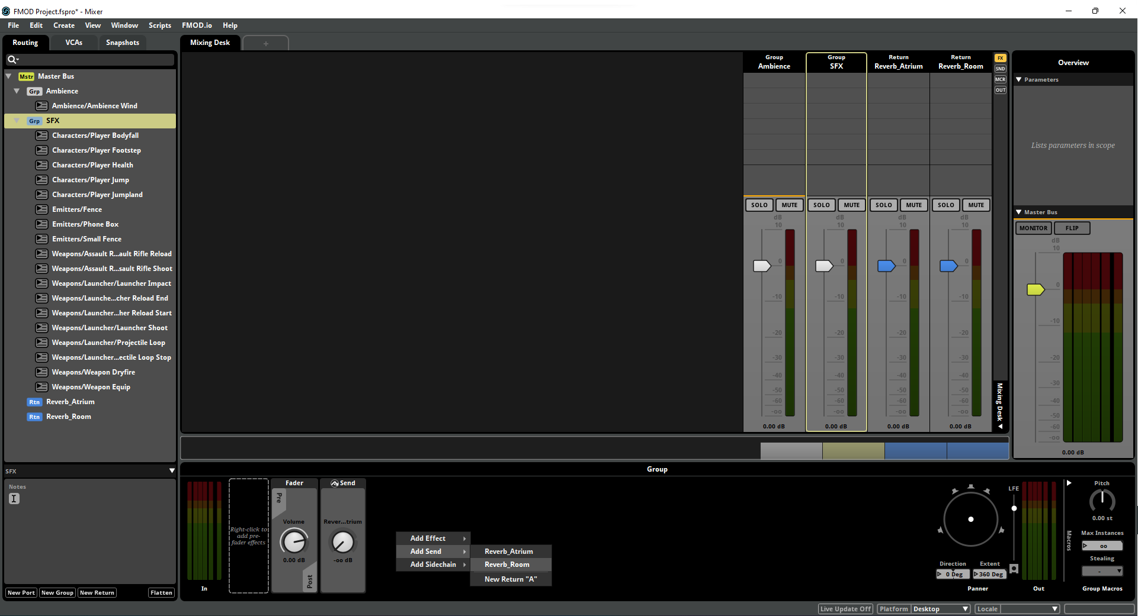Image resolution: width=1138 pixels, height=616 pixels.
Task: Mute the Ambience group channel
Action: [790, 205]
